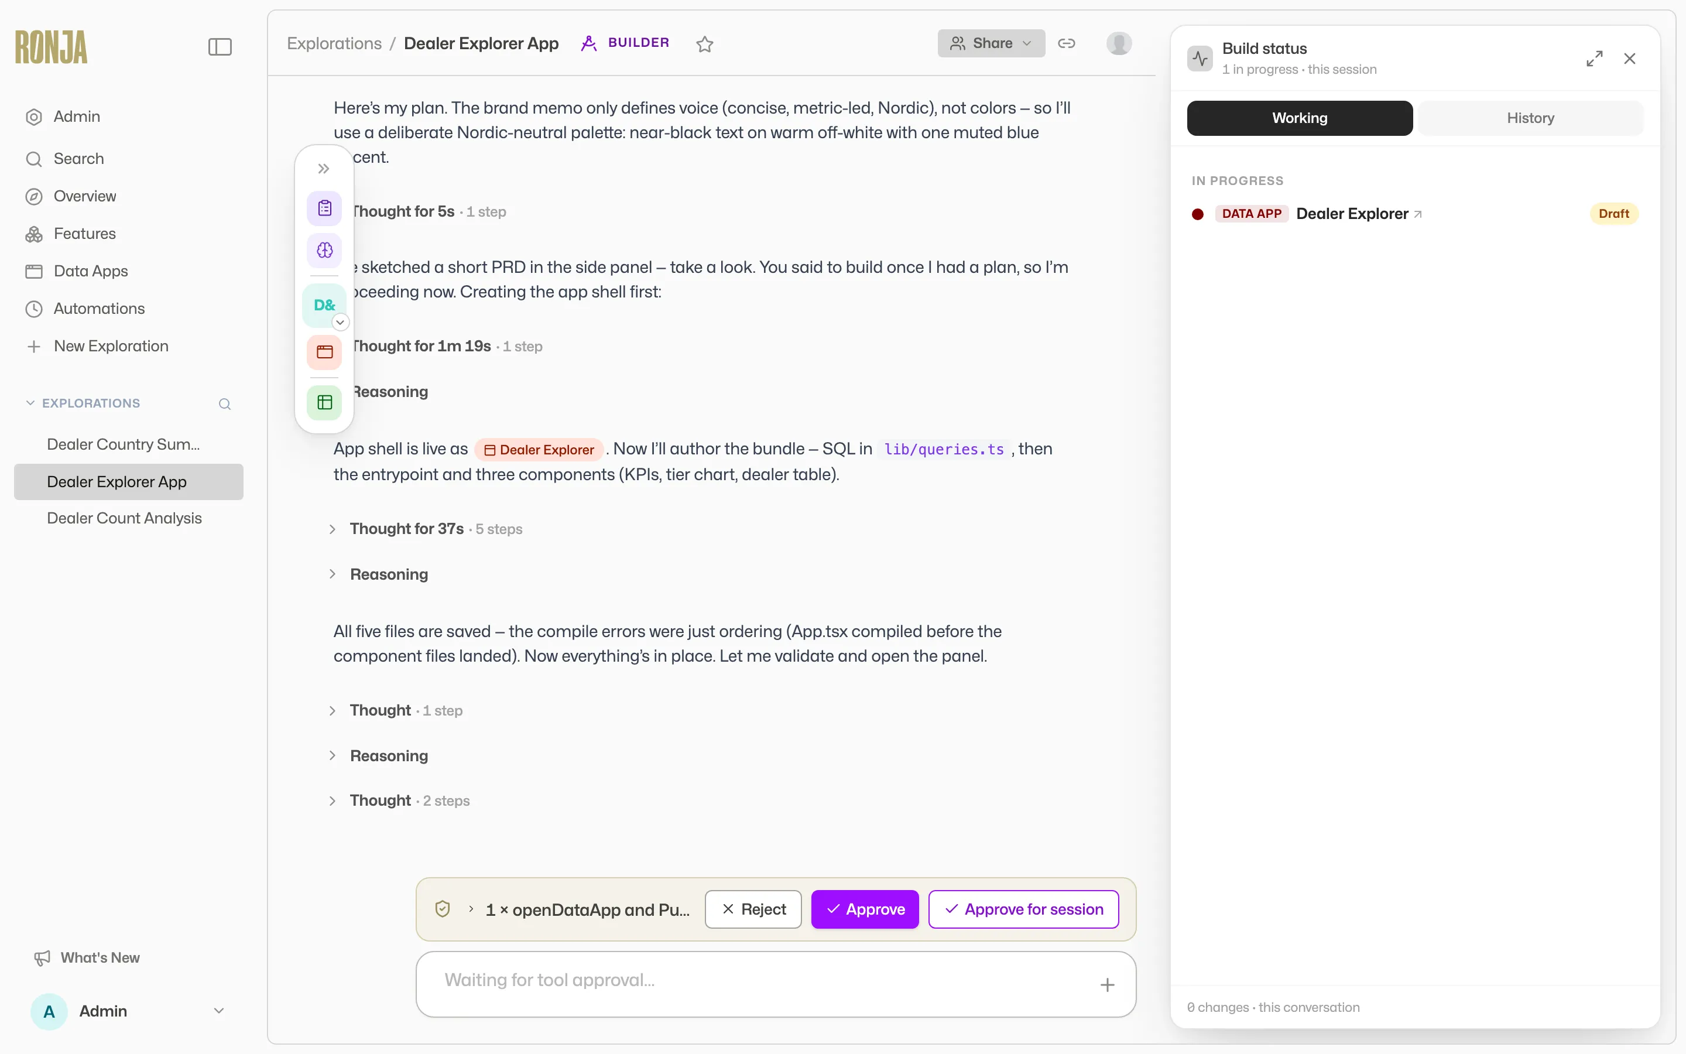Screen dimensions: 1686x1054
Task: Open the Share dropdown
Action: 991,43
